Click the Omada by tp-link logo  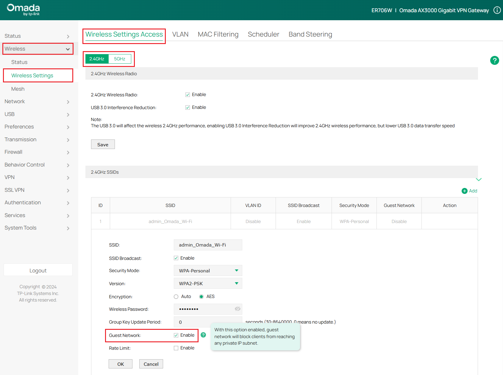23,10
